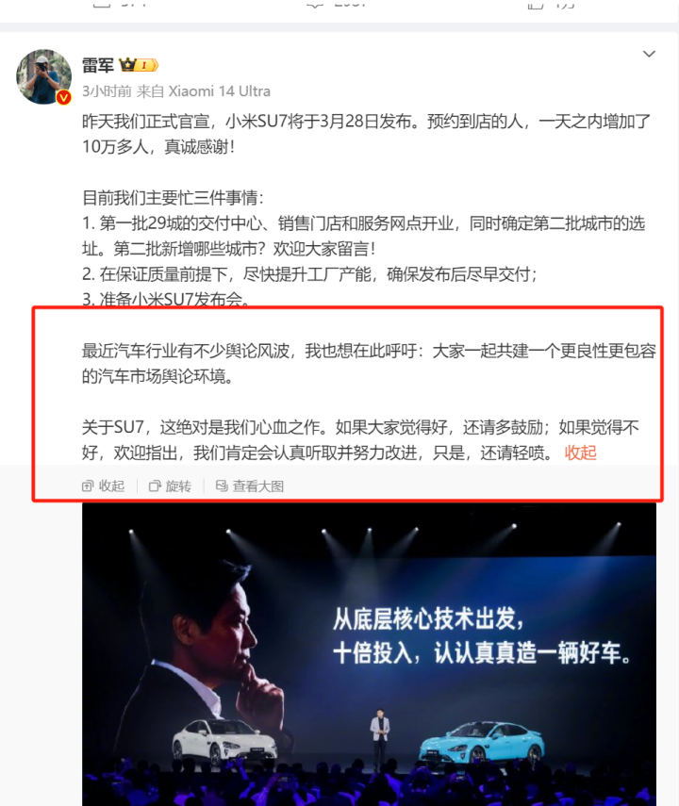Click the level I membership tag
Viewport: 679px width, 806px height.
coord(147,65)
